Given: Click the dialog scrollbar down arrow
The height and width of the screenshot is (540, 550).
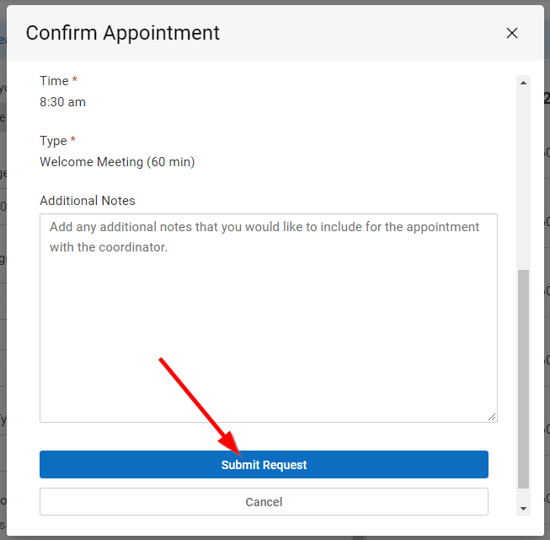Looking at the screenshot, I should pyautogui.click(x=524, y=508).
